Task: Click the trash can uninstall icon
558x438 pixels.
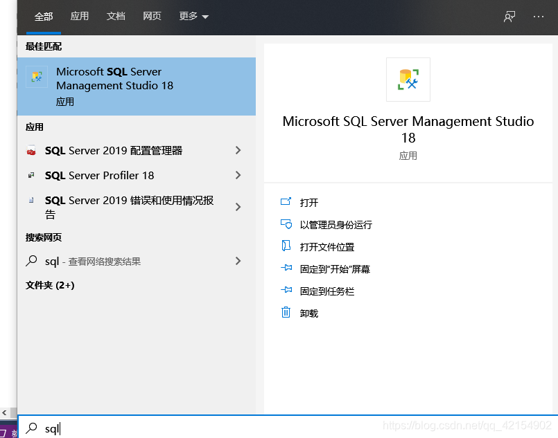Action: click(286, 312)
